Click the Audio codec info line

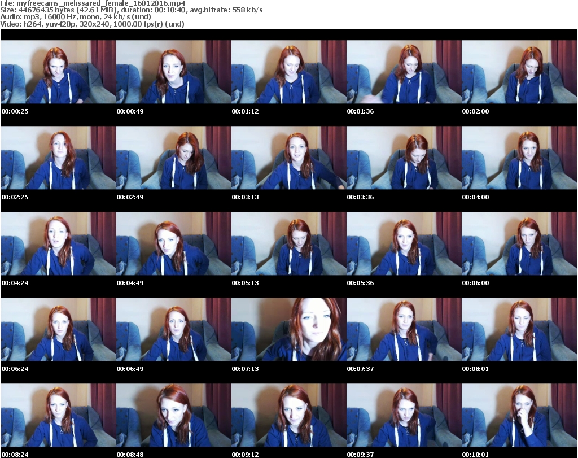coord(76,17)
